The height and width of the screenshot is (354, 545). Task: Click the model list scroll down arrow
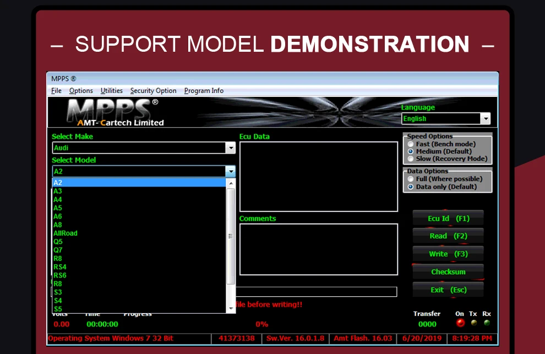point(231,308)
